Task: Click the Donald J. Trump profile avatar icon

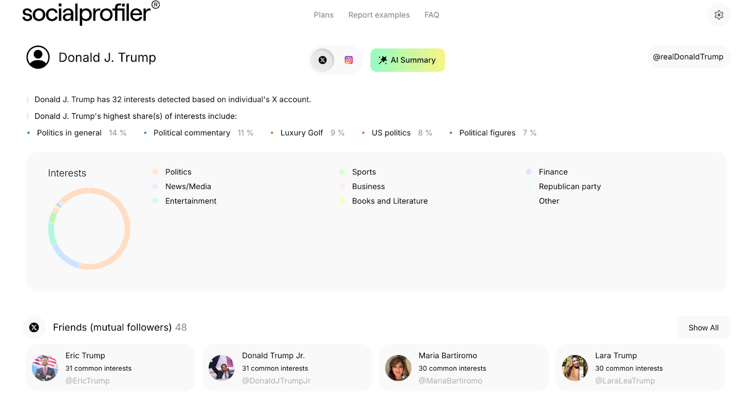Action: [x=38, y=57]
